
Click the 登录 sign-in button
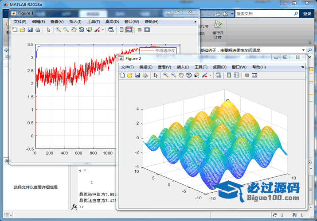coord(307,14)
